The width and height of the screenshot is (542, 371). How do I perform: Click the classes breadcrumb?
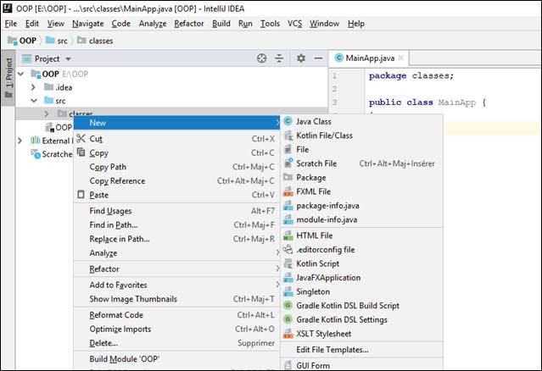click(95, 41)
